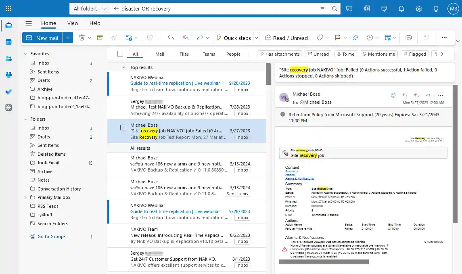
Task: Expand the Quick steps dropdown
Action: point(256,38)
